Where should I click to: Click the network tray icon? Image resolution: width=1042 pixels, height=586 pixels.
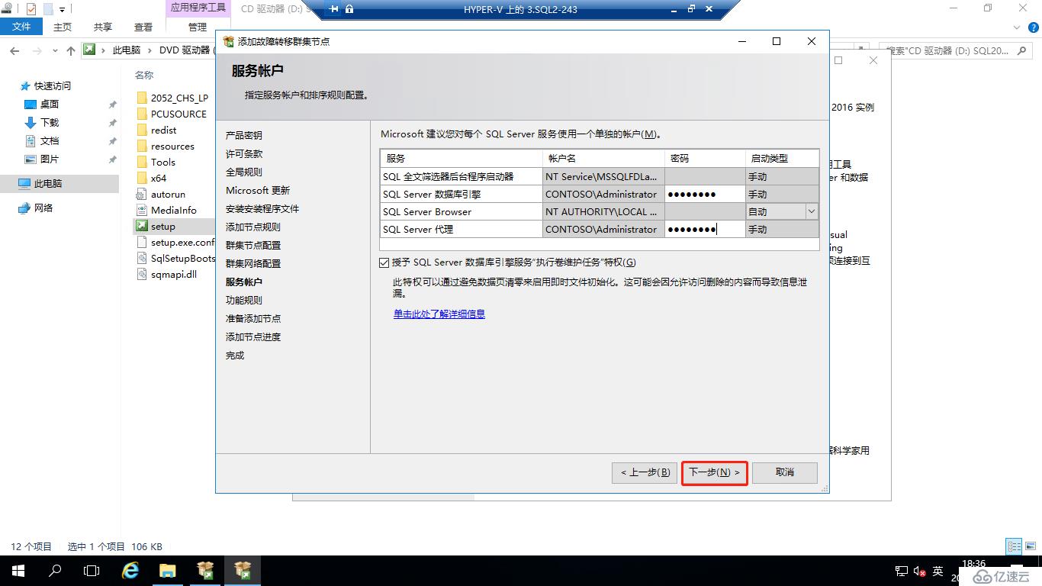901,572
